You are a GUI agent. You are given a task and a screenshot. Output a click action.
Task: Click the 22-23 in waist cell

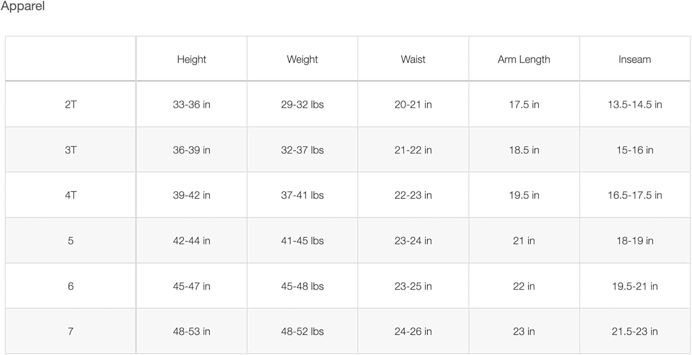pos(413,195)
